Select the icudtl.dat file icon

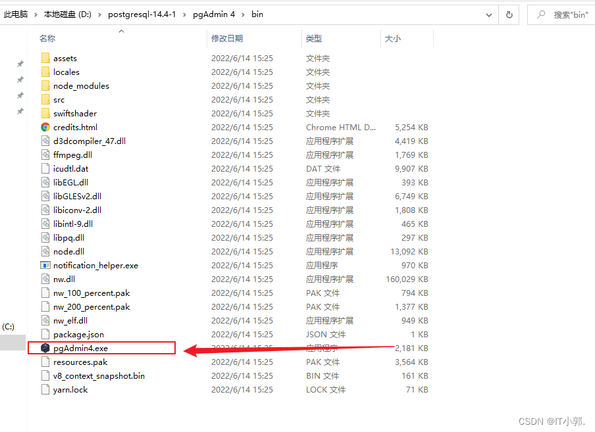[x=45, y=168]
